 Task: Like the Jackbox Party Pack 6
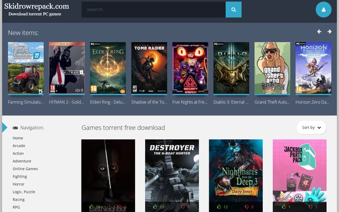click(x=284, y=207)
